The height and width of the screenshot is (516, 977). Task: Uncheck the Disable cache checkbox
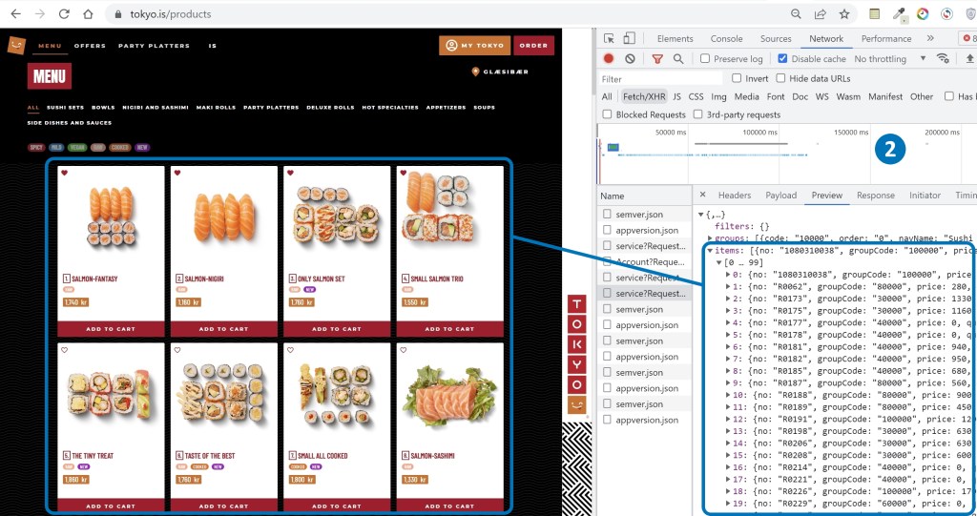(782, 59)
